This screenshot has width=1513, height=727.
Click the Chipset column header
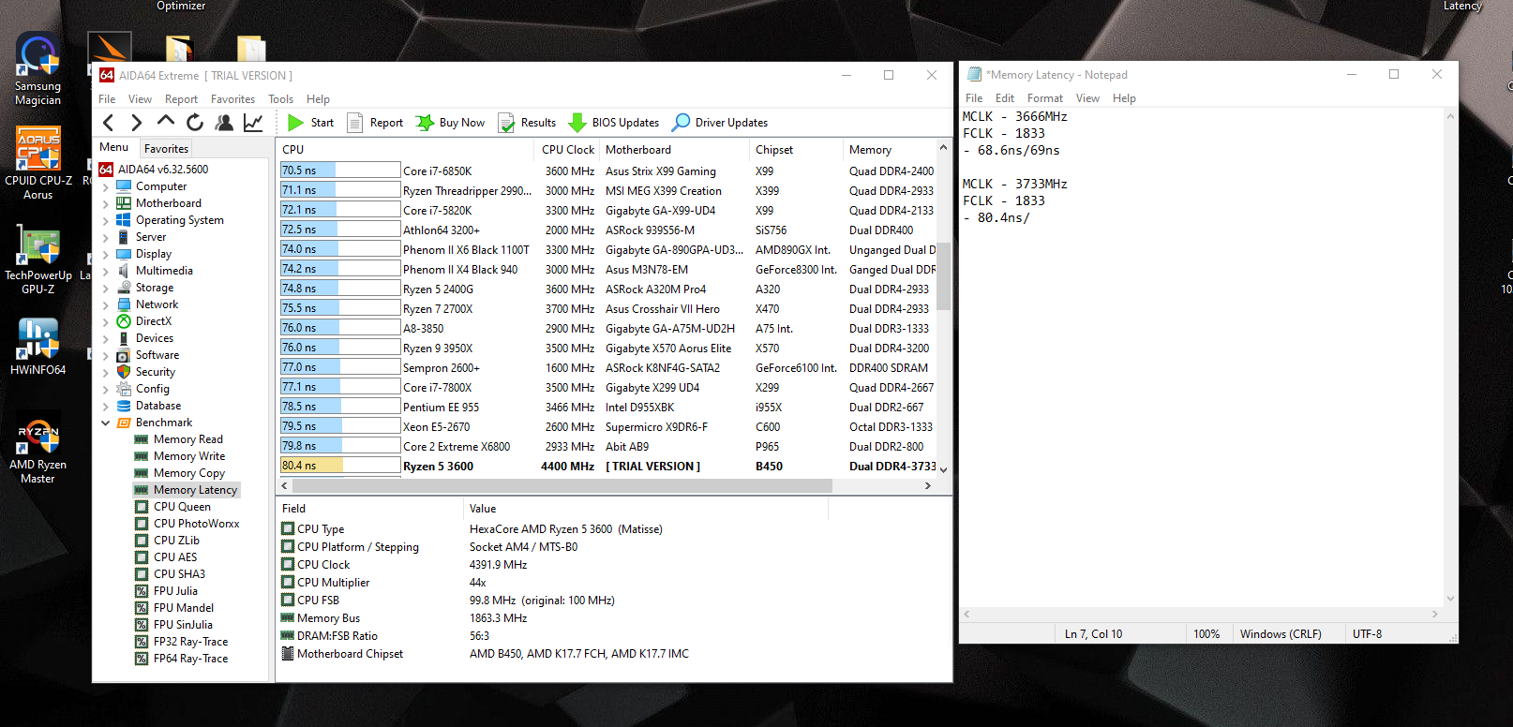(797, 150)
